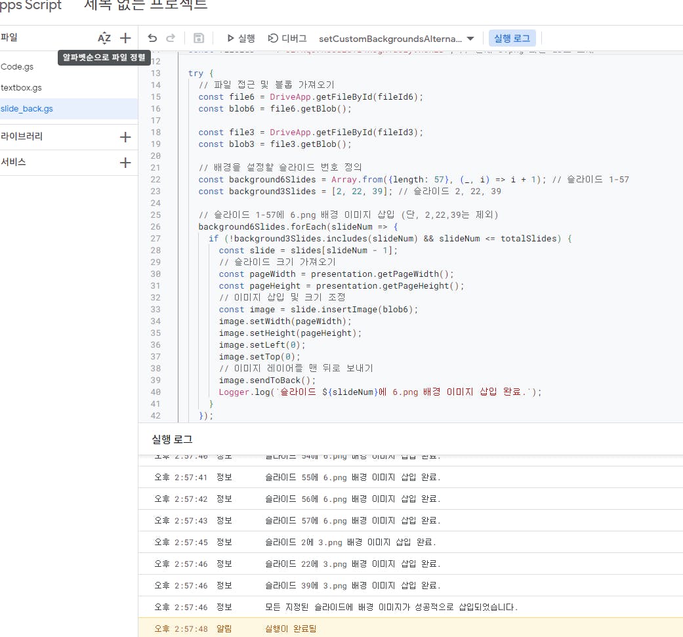Add a service with 서비스 plus icon
The width and height of the screenshot is (683, 637).
(x=125, y=163)
